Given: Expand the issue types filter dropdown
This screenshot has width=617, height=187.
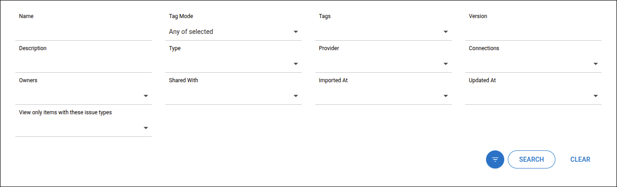Looking at the screenshot, I should [x=146, y=128].
